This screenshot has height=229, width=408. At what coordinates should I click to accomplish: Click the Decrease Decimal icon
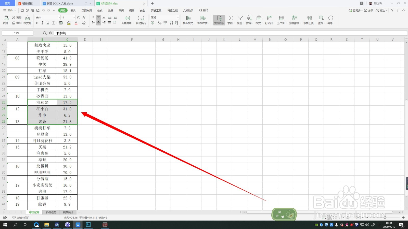click(x=176, y=23)
